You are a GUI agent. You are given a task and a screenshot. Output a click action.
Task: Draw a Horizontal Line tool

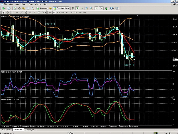(x=17, y=12)
